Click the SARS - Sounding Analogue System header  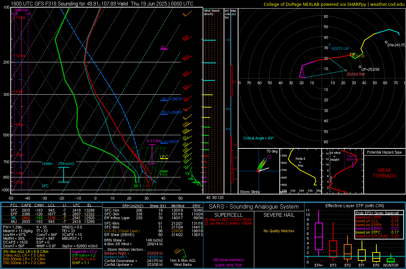click(x=254, y=207)
